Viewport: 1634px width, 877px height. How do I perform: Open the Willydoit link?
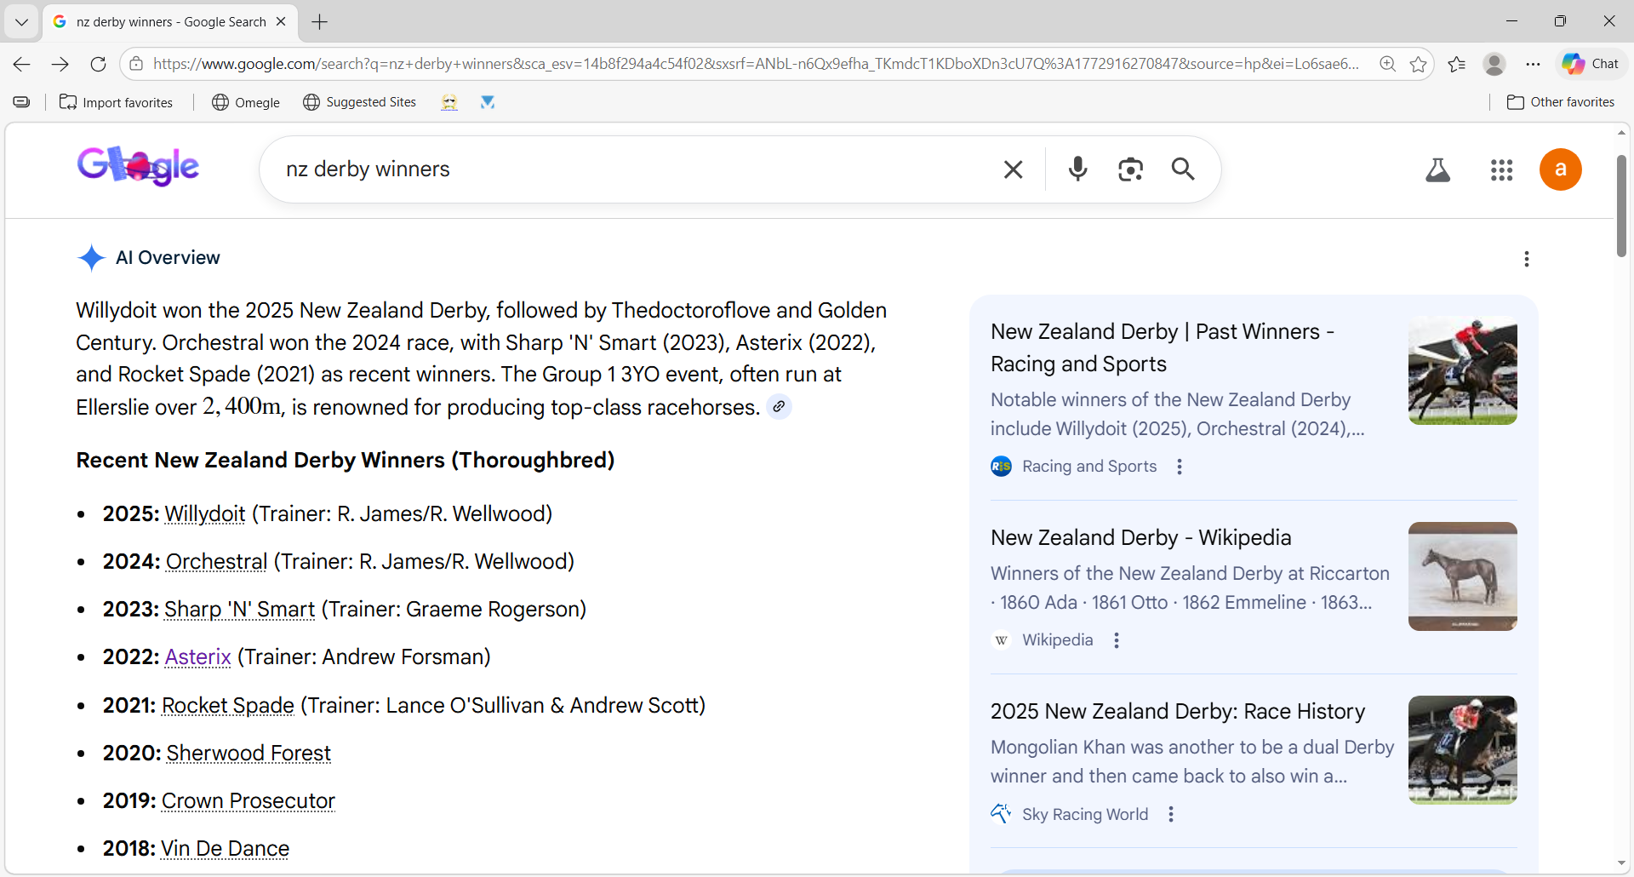click(204, 514)
